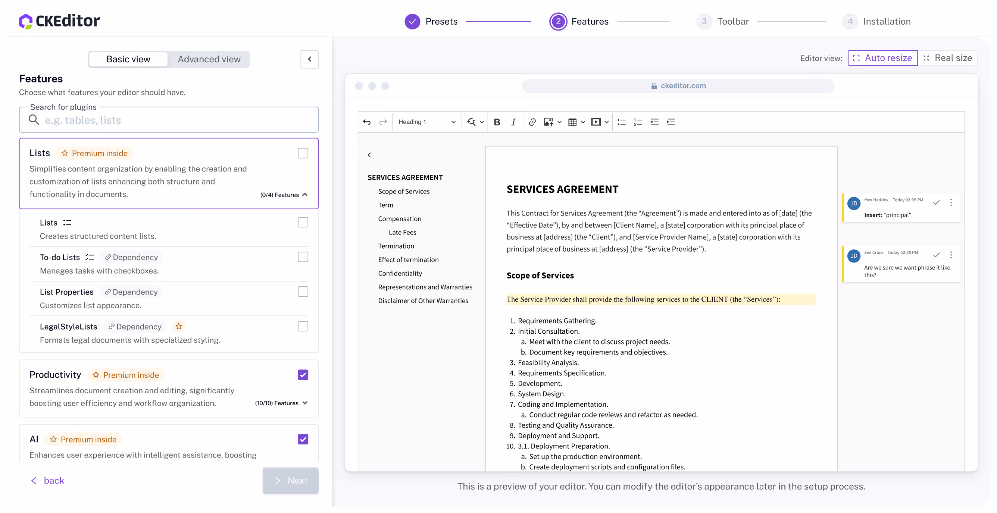Screen dimensions: 997x513
Task: Toggle italic formatting in editor toolbar
Action: pyautogui.click(x=513, y=122)
